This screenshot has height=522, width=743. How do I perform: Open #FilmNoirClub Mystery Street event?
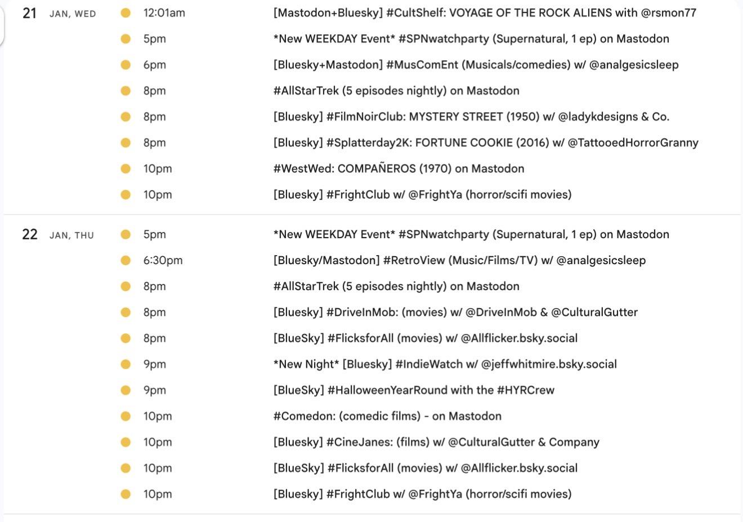(x=471, y=117)
